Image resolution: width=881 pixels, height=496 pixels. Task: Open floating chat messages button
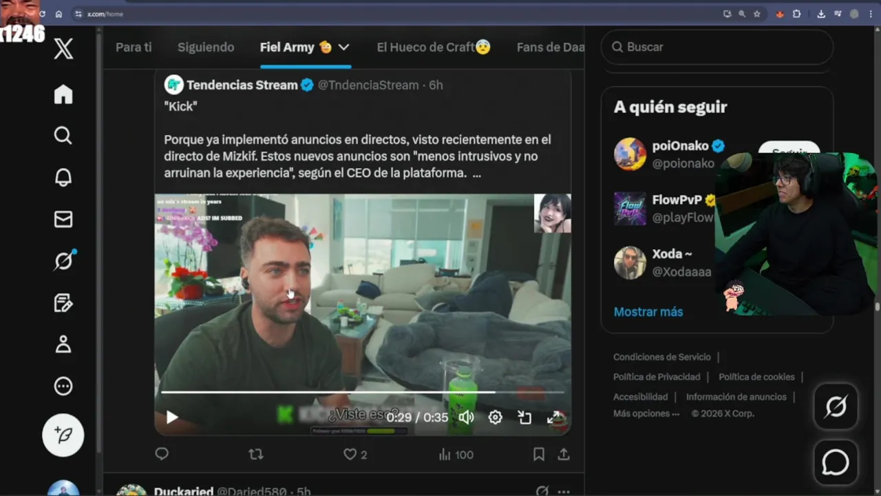pyautogui.click(x=836, y=463)
